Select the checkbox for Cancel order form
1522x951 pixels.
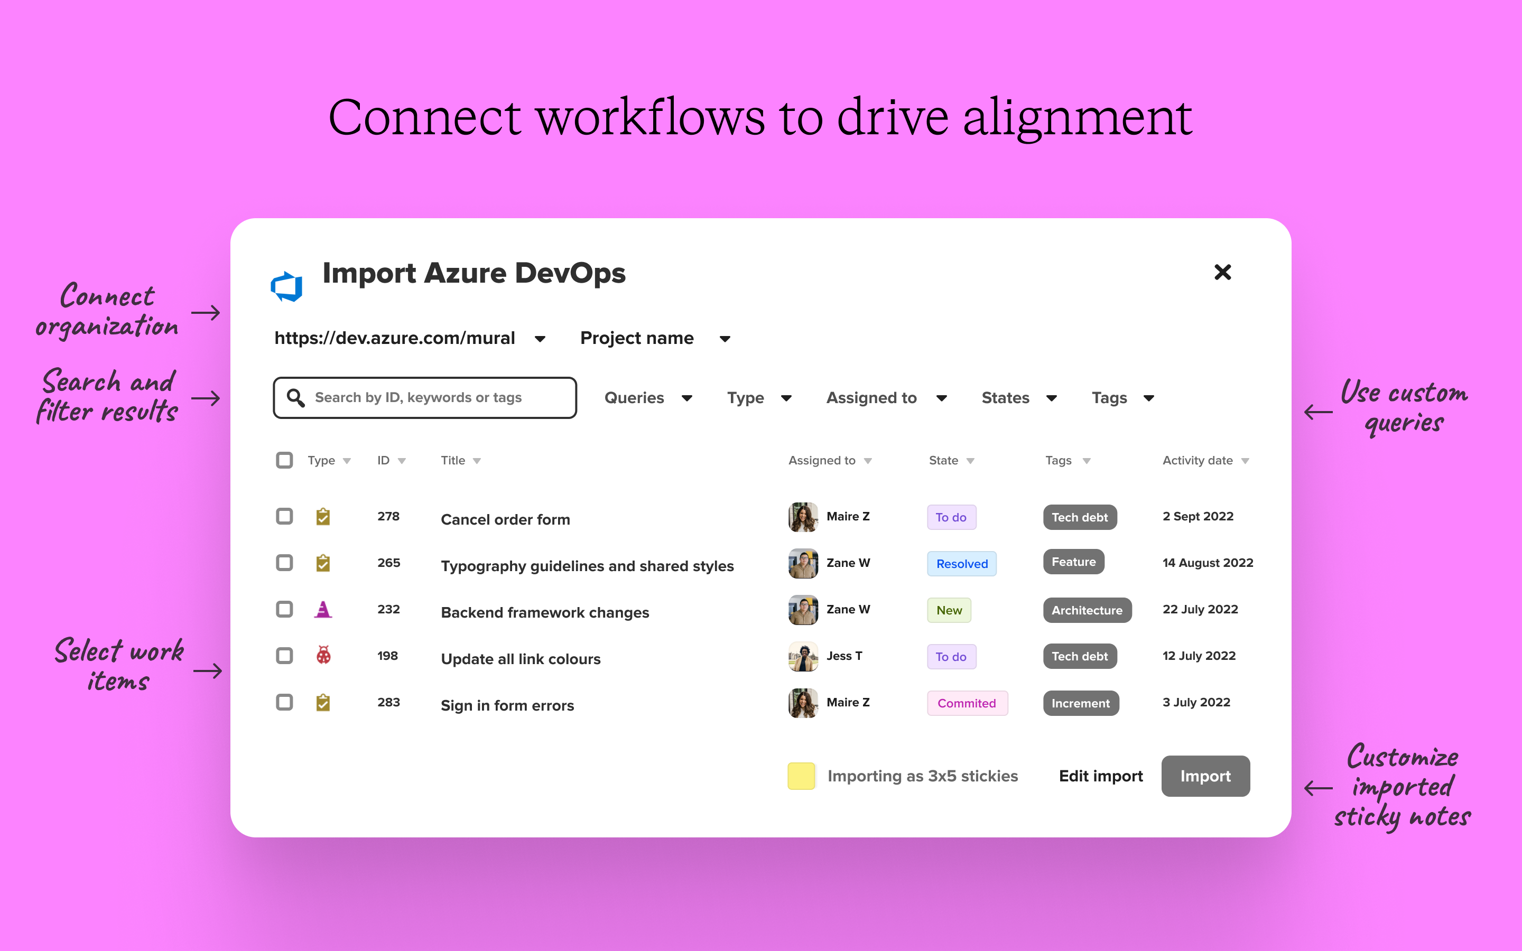(x=284, y=516)
